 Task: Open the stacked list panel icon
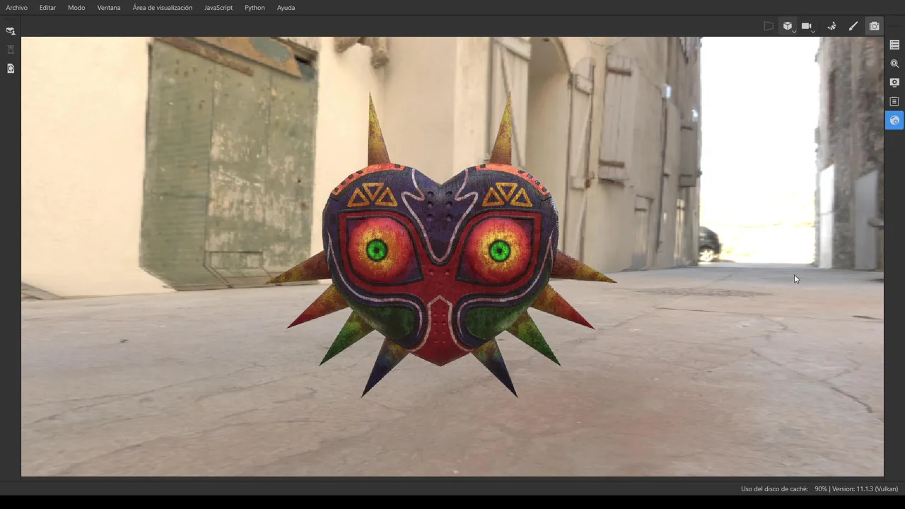(x=894, y=45)
